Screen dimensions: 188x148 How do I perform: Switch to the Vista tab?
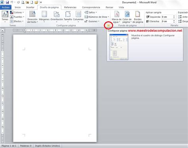[121, 7]
